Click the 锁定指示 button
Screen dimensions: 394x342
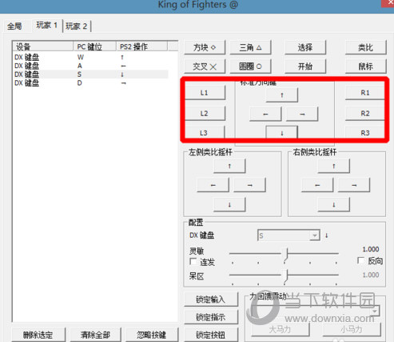(211, 317)
